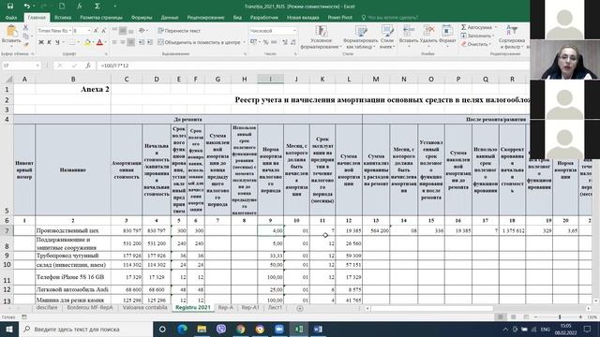Switch to the Рецензирование tab
The height and width of the screenshot is (337, 600).
click(206, 18)
